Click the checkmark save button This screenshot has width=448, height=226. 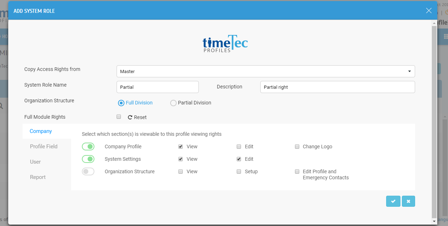pyautogui.click(x=393, y=201)
